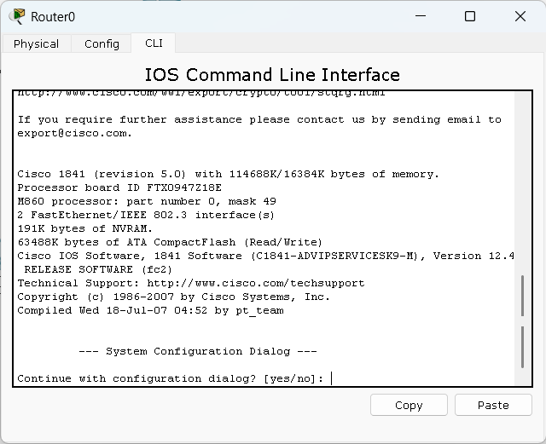The width and height of the screenshot is (546, 444).
Task: Open the Physical tab
Action: point(36,43)
